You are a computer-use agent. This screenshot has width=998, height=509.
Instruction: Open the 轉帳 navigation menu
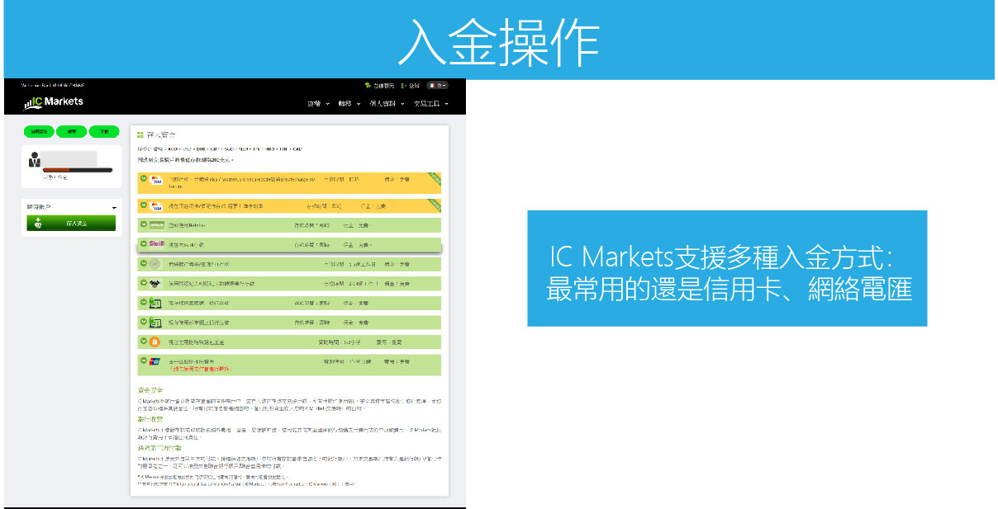[x=349, y=104]
